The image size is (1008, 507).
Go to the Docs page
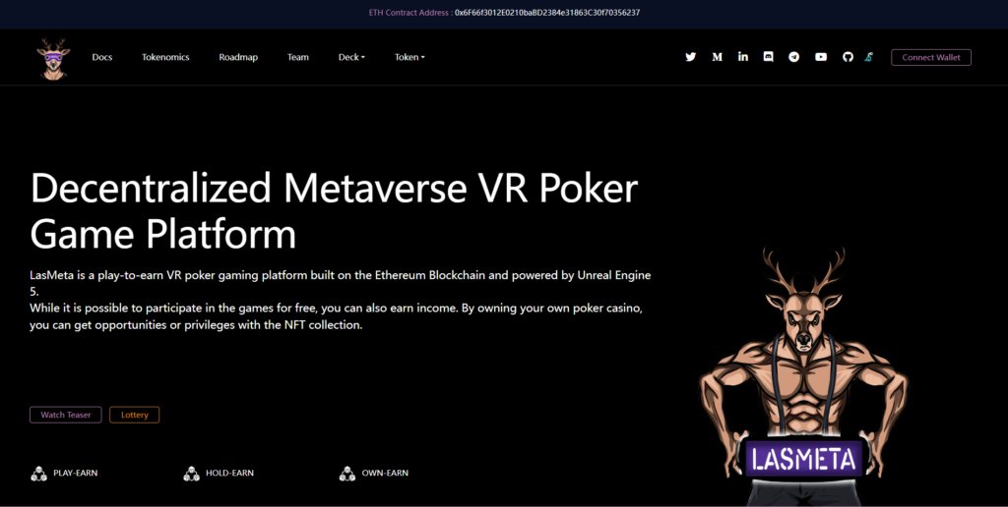point(102,57)
